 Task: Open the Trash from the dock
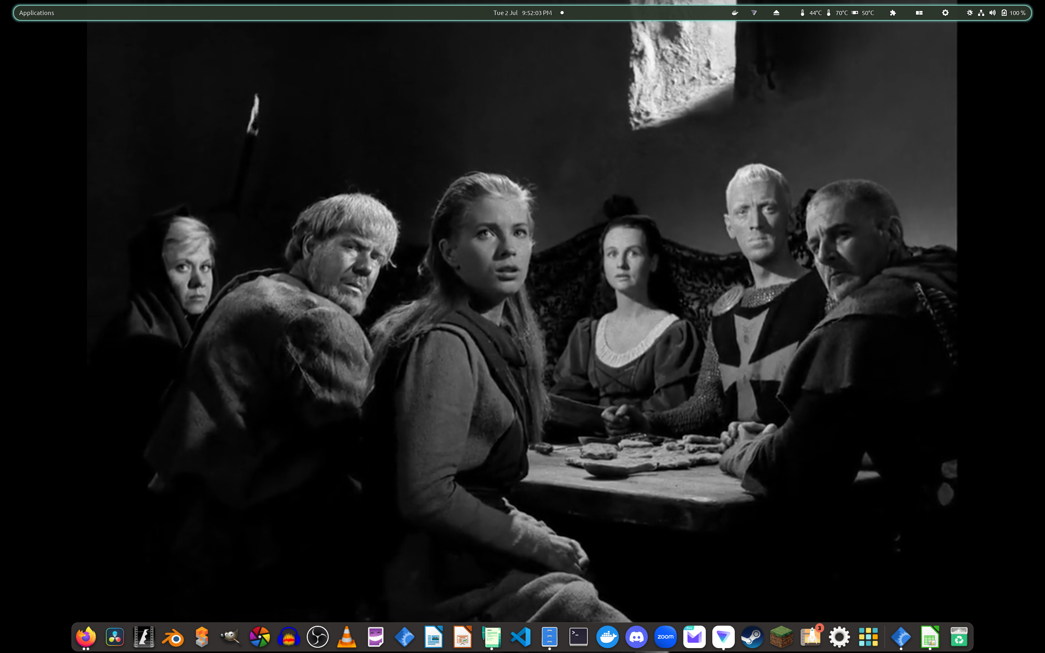point(959,637)
